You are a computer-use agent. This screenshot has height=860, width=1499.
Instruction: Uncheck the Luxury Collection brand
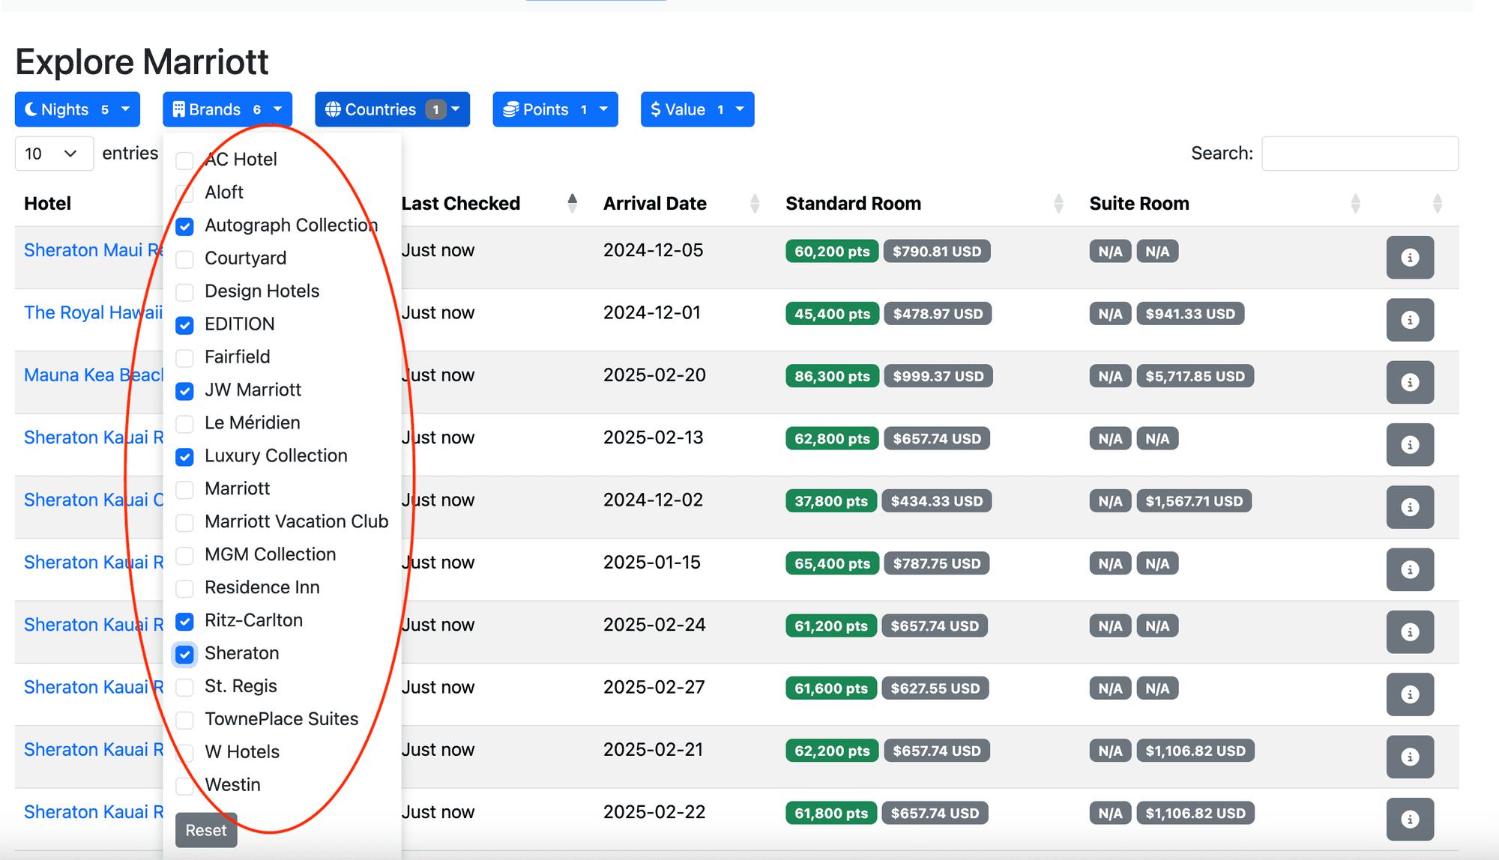coord(184,457)
